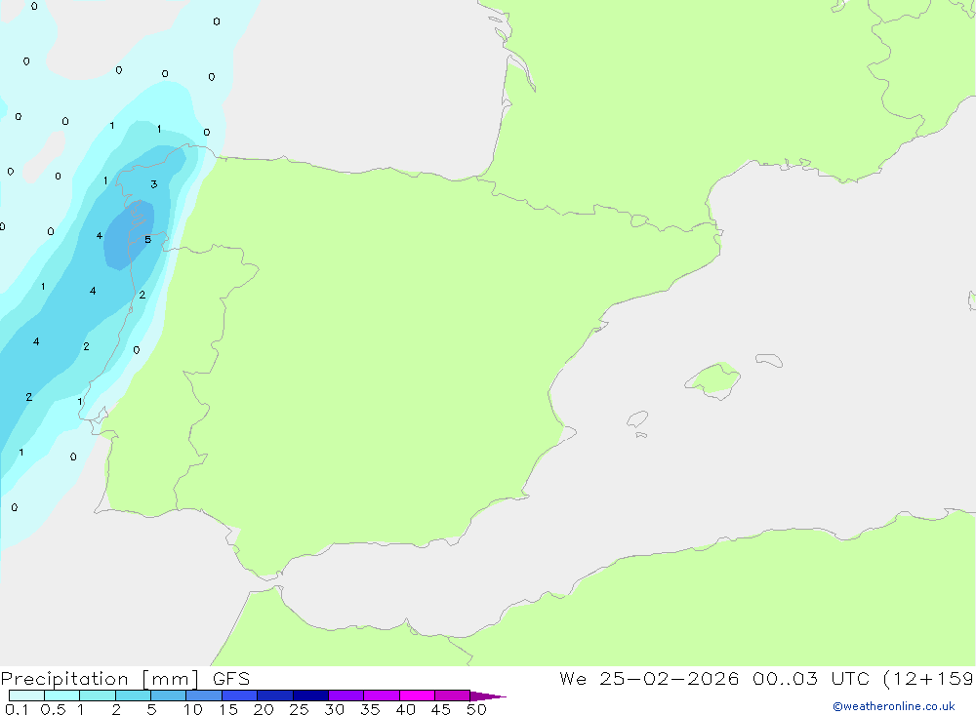This screenshot has width=976, height=715.
Task: Select the 45–50 mm legend swatch
Action: coord(453,695)
